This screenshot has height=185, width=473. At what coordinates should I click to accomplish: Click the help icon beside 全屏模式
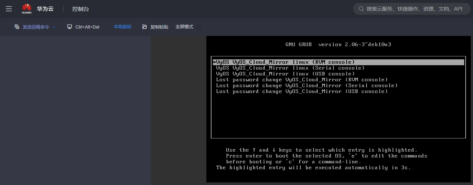point(199,27)
